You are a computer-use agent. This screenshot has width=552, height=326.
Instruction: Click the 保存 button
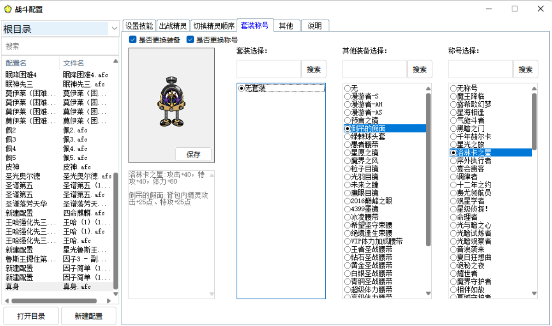193,154
